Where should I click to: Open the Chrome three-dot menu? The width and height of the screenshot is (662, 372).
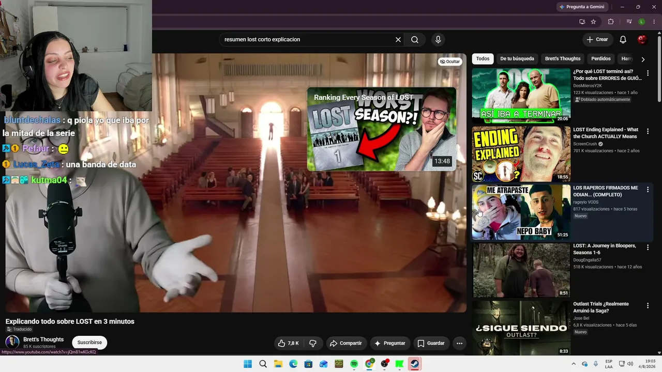coord(654,22)
